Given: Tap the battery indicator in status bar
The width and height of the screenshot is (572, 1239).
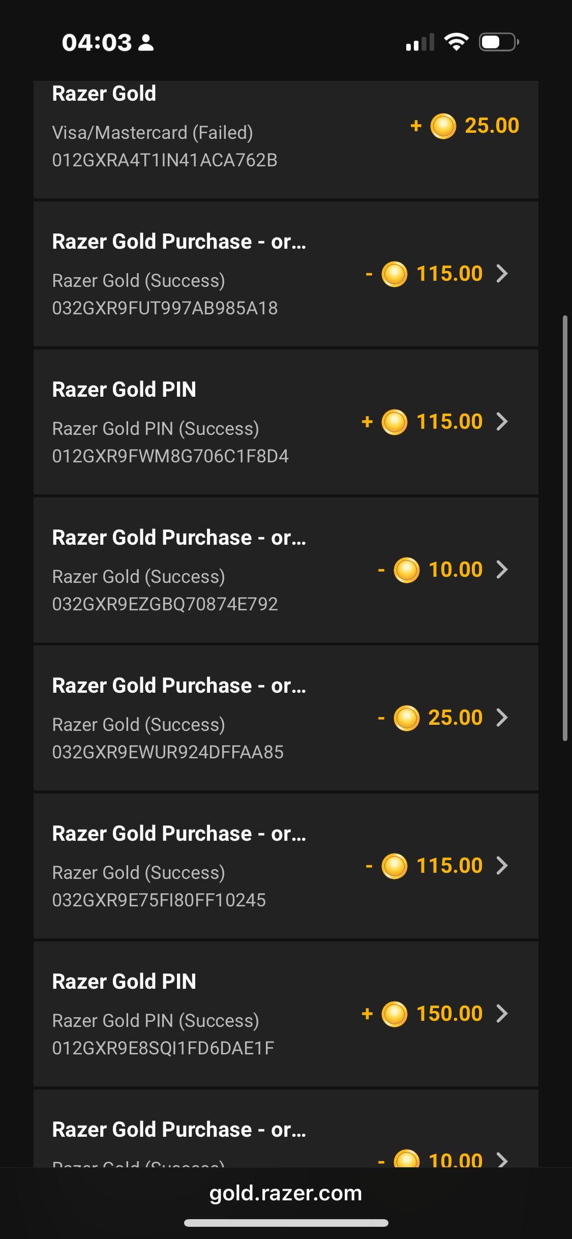Looking at the screenshot, I should click(498, 42).
